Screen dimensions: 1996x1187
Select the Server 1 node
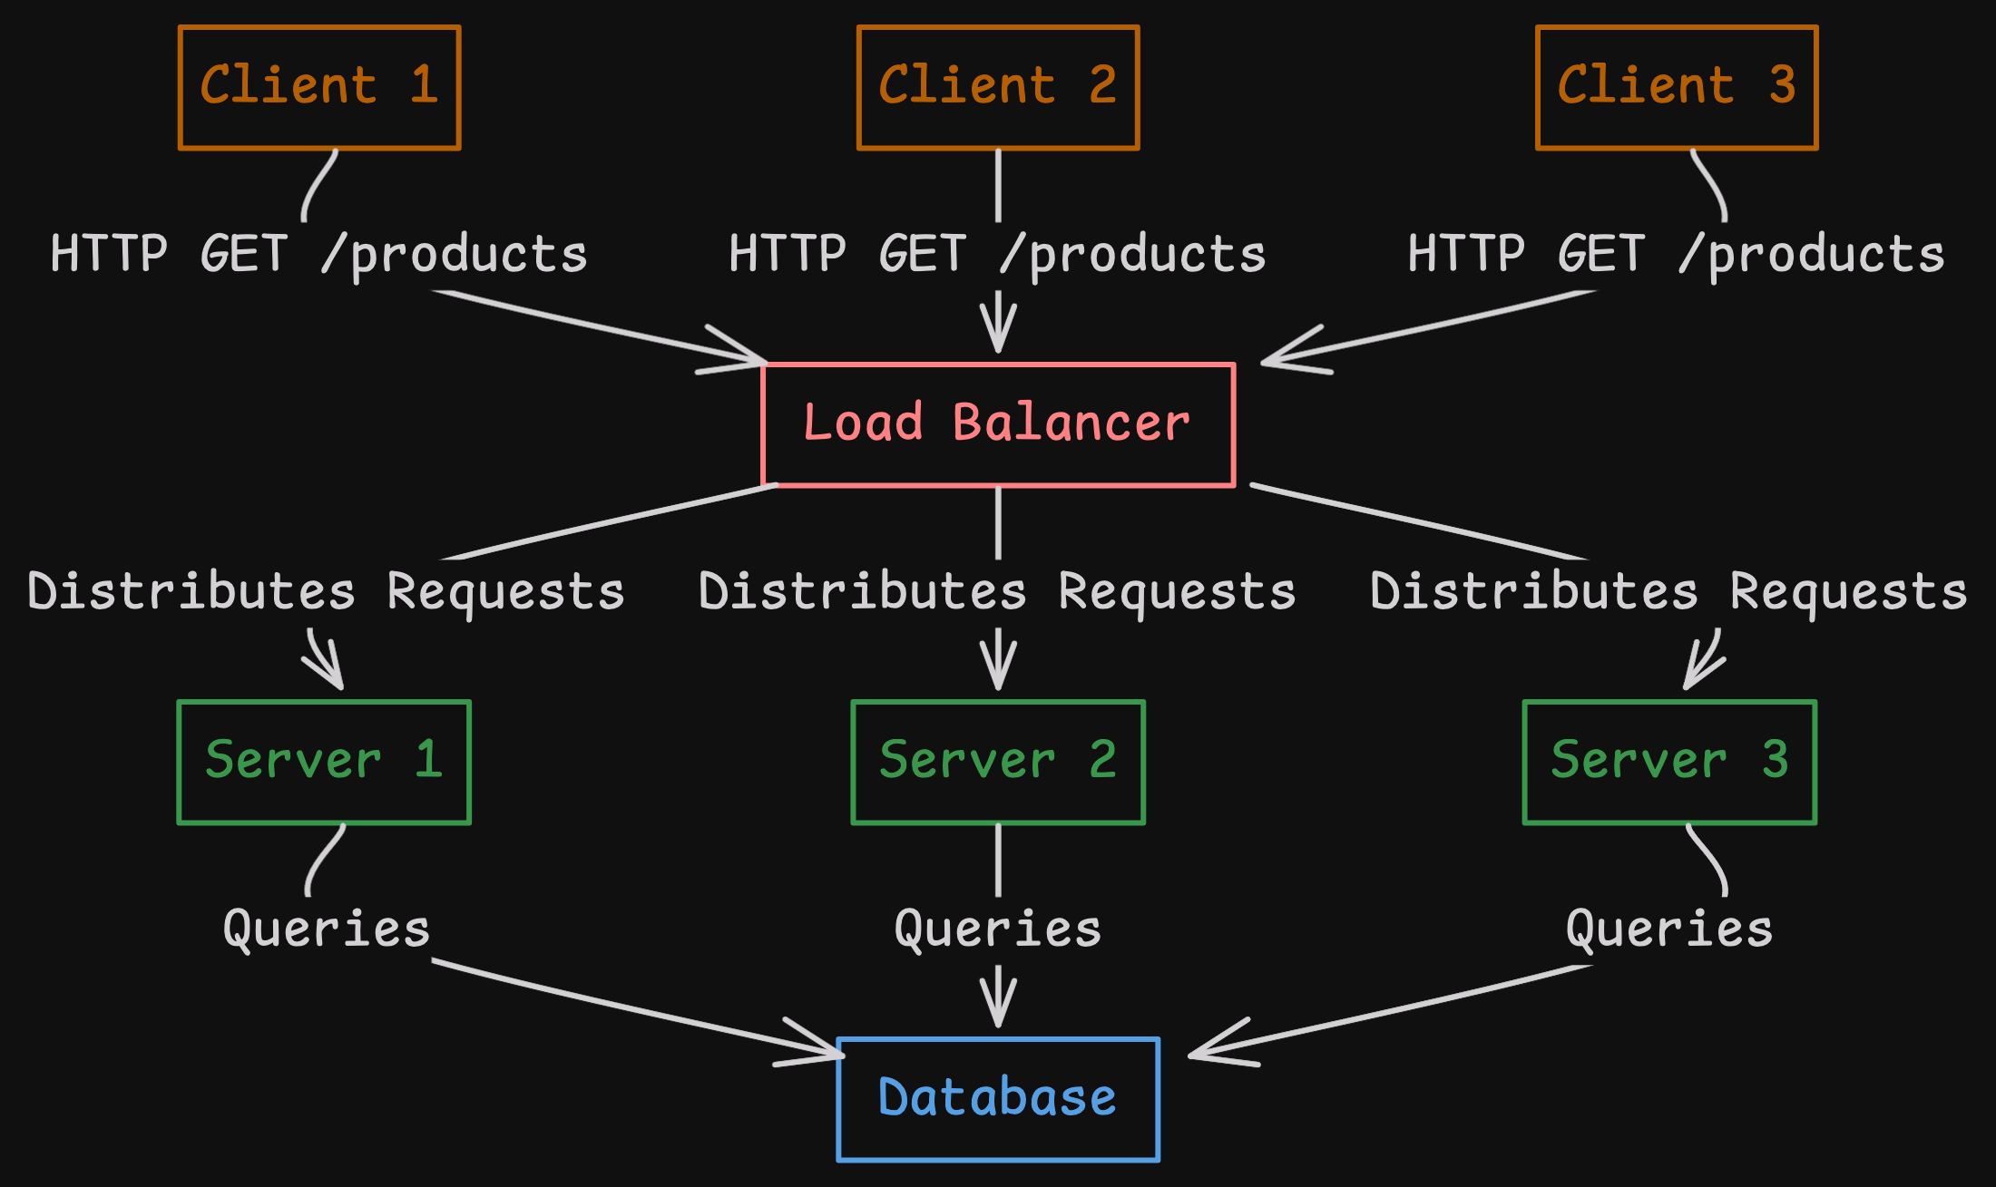point(323,760)
